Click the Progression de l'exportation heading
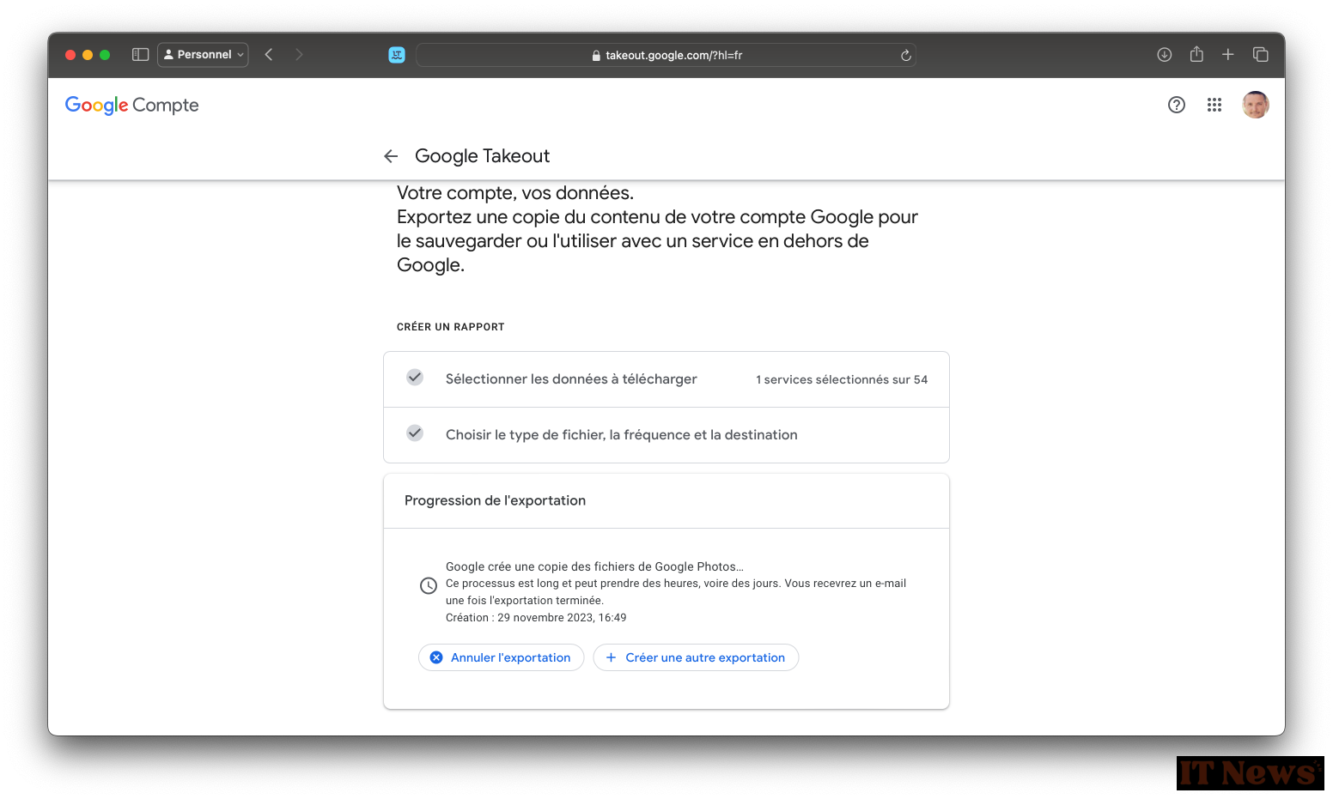Viewport: 1333px width, 799px height. (495, 500)
